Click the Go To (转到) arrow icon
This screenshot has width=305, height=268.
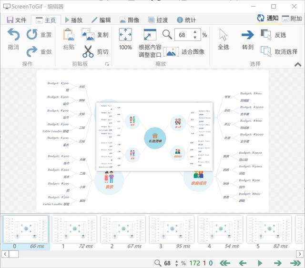pyautogui.click(x=248, y=35)
